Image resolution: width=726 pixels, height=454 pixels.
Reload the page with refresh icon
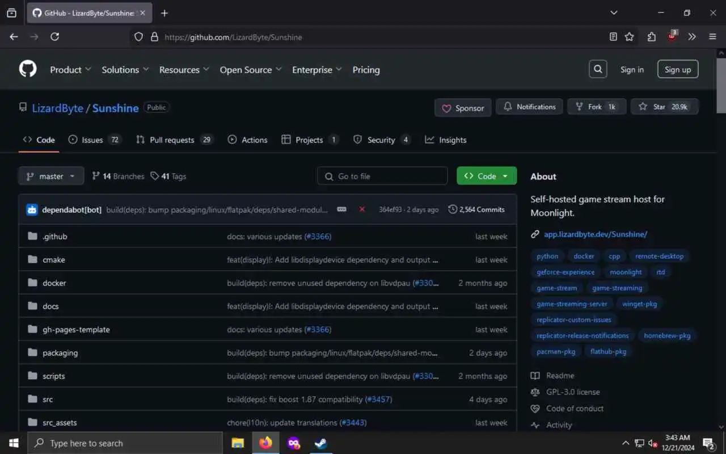(54, 37)
